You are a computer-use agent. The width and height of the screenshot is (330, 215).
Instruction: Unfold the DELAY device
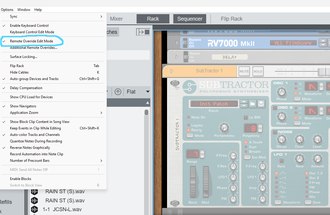tap(177, 57)
